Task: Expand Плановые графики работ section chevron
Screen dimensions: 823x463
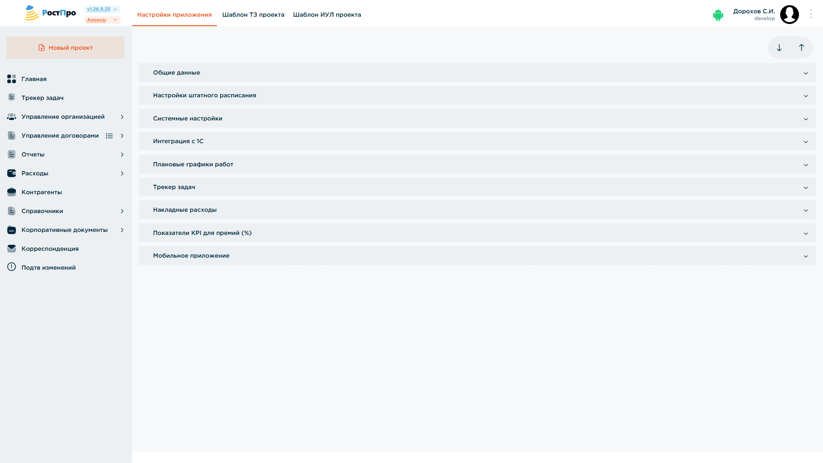Action: pos(806,165)
